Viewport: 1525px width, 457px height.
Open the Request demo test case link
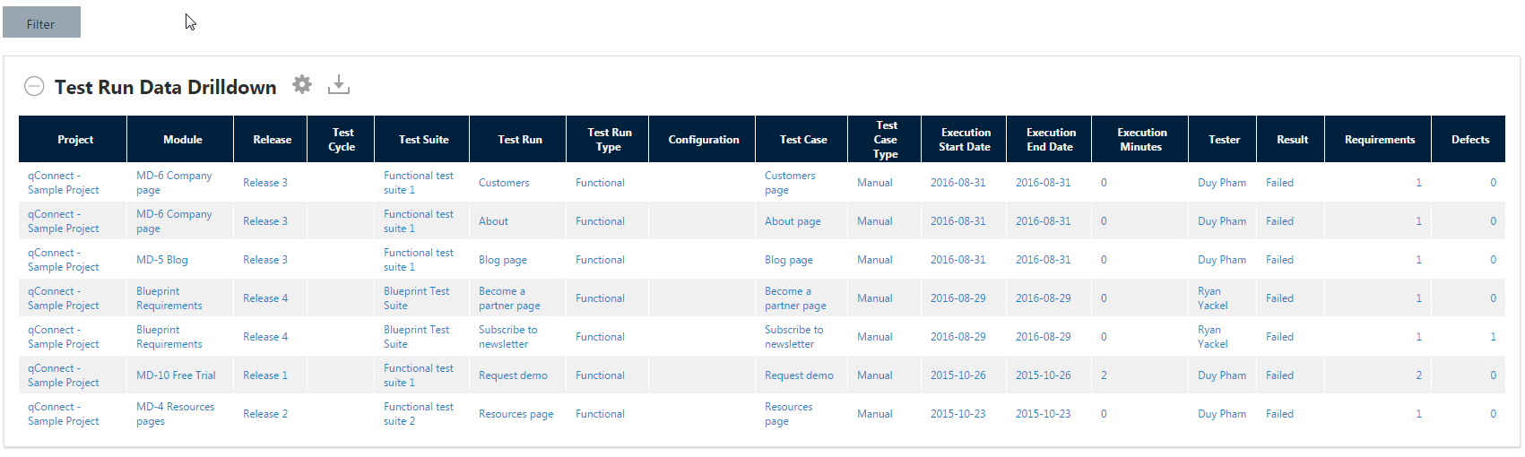click(x=799, y=375)
